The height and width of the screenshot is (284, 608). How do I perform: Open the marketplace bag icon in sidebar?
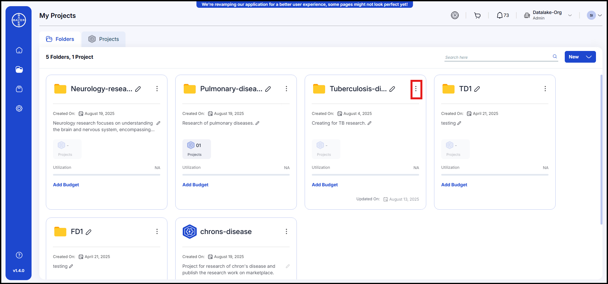tap(19, 89)
